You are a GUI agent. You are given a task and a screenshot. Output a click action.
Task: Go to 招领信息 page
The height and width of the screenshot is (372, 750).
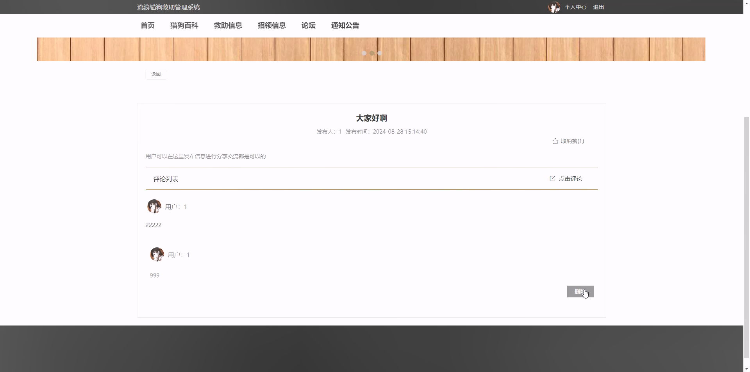tap(271, 25)
